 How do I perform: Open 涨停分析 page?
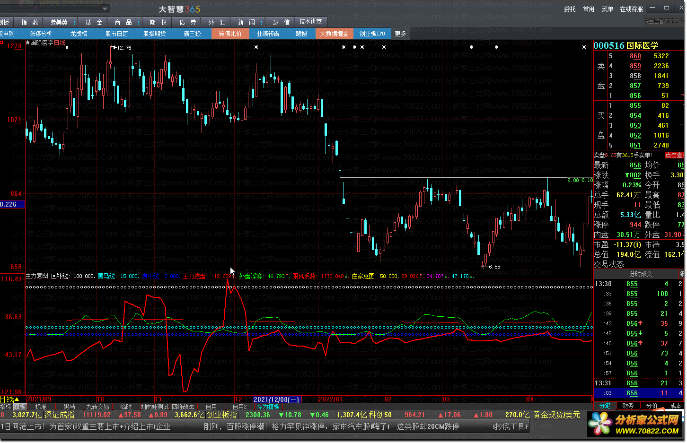41,34
